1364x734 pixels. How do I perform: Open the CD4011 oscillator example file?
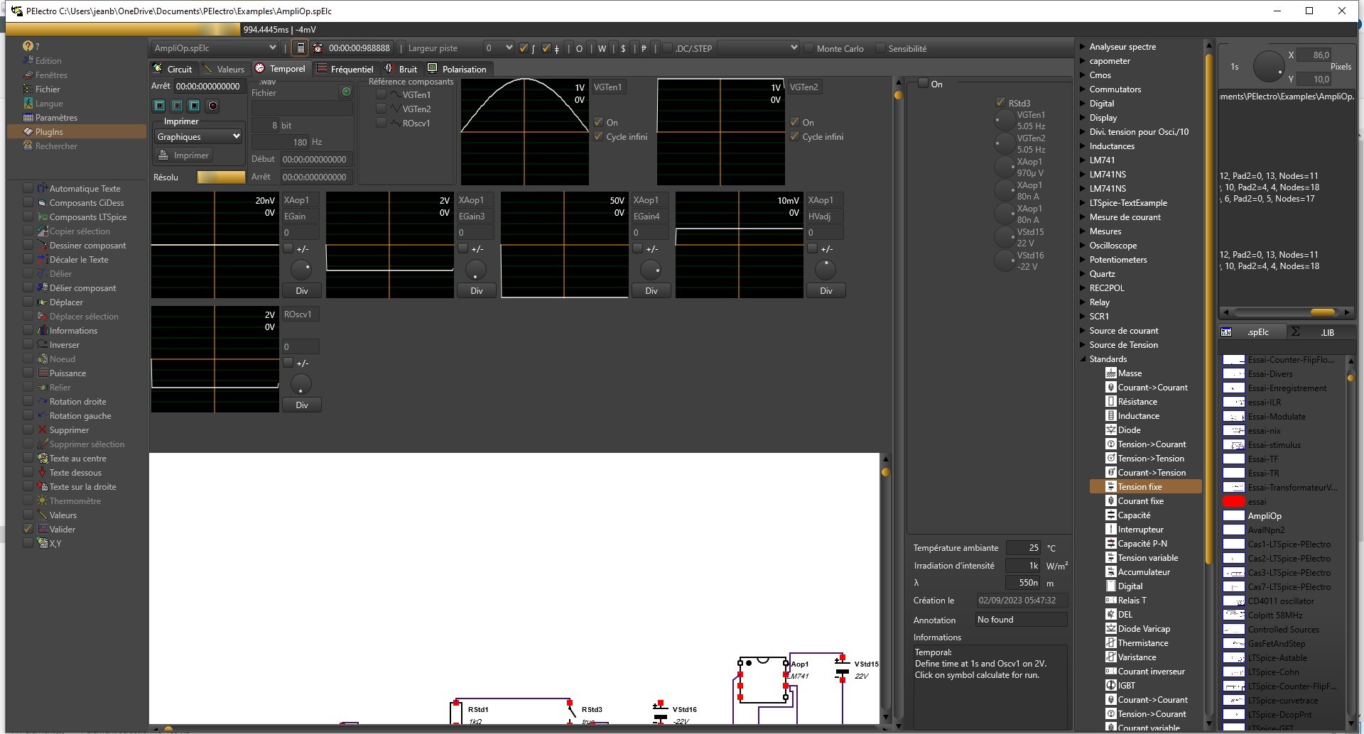1280,601
